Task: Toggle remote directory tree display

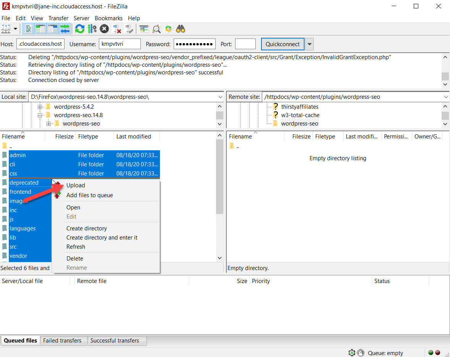Action: tap(53, 29)
